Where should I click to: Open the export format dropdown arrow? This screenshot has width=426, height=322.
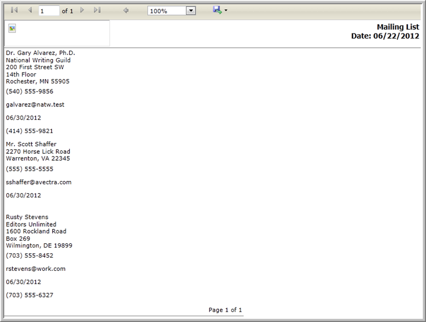(226, 11)
